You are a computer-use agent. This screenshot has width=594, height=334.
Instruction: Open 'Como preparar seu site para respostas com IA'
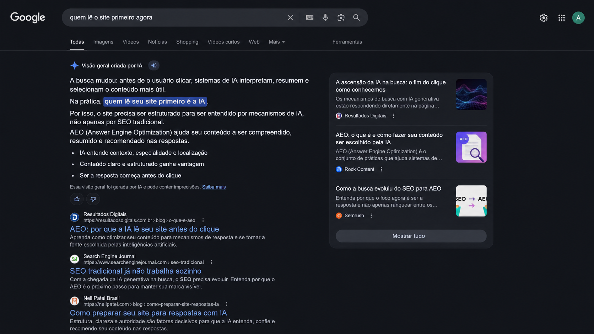(x=148, y=313)
